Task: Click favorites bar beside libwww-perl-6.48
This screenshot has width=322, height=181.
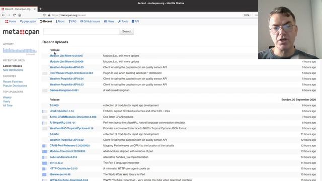Action: pos(45,174)
